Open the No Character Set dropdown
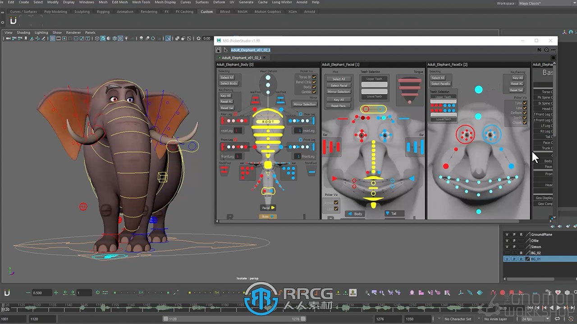The height and width of the screenshot is (324, 577). (x=458, y=319)
